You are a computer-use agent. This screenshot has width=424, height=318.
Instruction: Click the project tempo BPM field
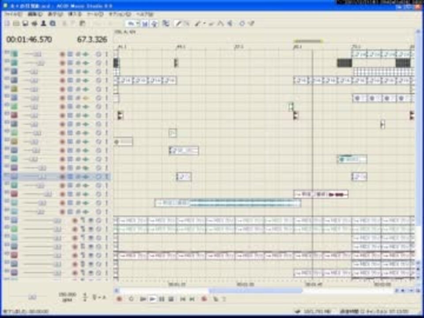[x=67, y=297]
